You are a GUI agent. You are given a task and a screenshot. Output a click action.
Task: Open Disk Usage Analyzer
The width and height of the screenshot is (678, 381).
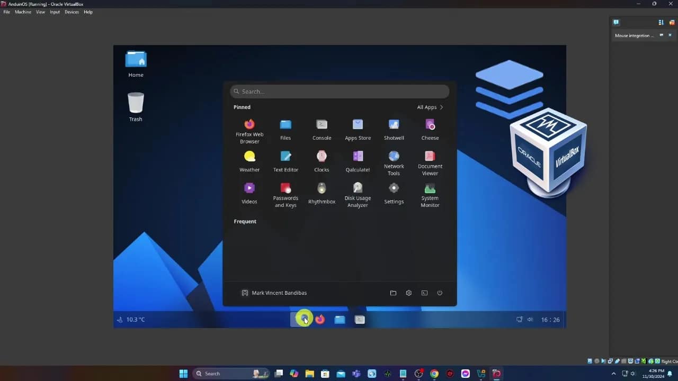point(358,188)
